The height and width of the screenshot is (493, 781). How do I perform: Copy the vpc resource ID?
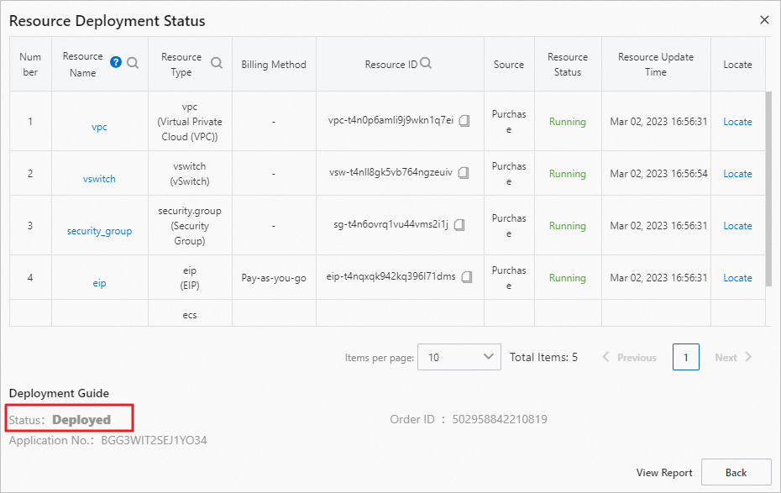click(x=464, y=121)
